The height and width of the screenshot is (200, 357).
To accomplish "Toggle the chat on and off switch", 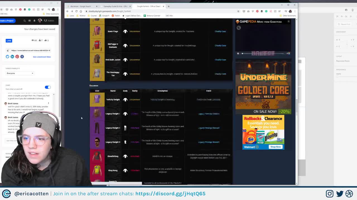I will pyautogui.click(x=48, y=87).
